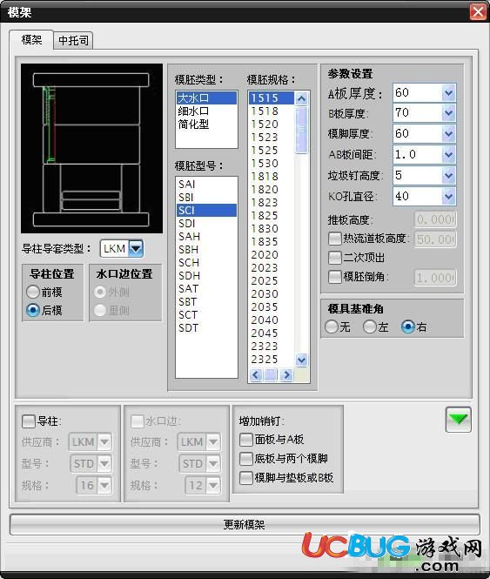490x579 pixels.
Task: Click the vertical scrollbar thumb in spec list
Action: 301,130
